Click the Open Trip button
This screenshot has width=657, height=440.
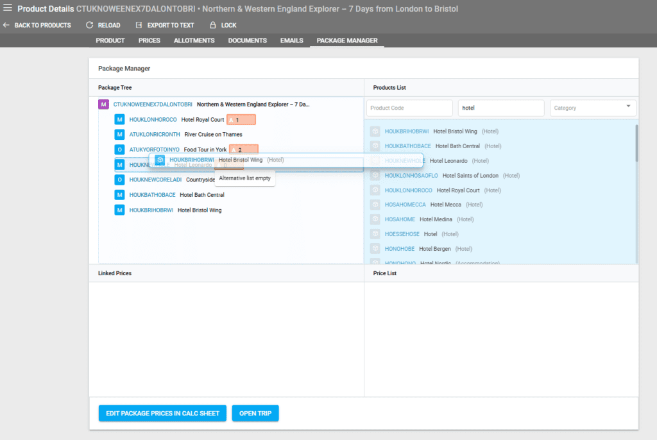[255, 413]
